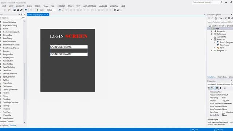Show Events with the lightning bolt icon
Image resolution: width=233 pixels, height=131 pixels.
click(x=220, y=88)
